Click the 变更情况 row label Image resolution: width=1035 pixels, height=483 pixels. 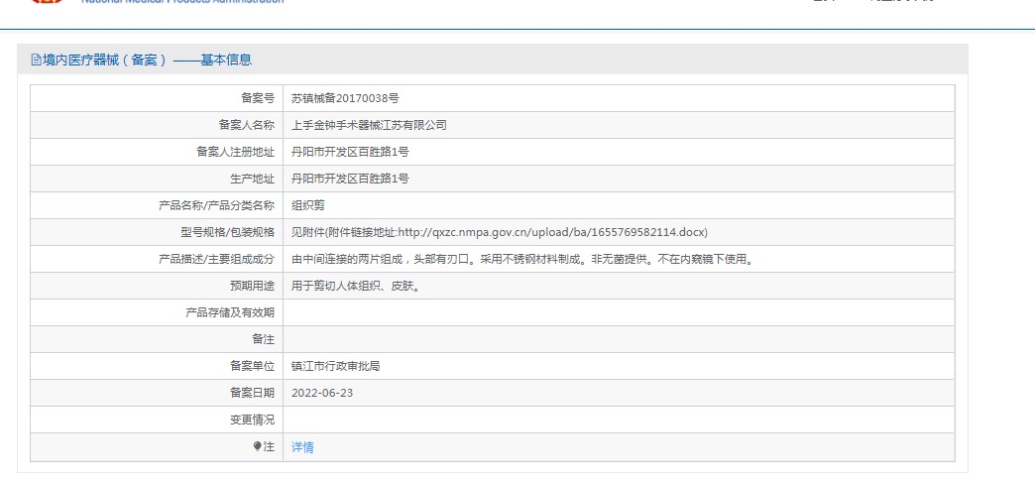[x=252, y=420]
